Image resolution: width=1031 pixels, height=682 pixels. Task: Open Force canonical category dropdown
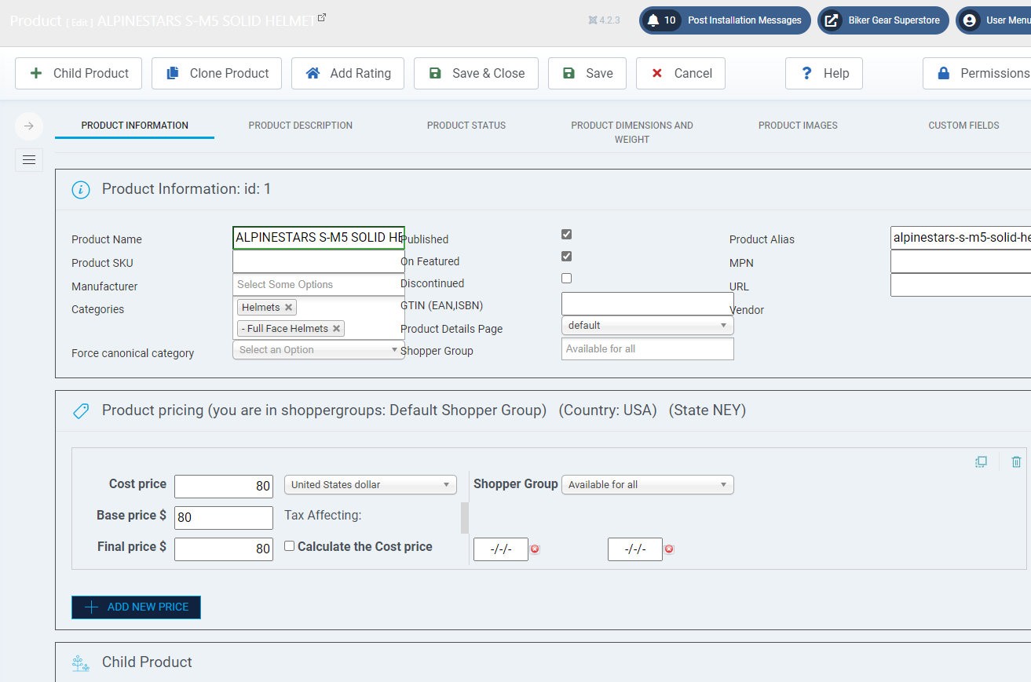pyautogui.click(x=318, y=350)
